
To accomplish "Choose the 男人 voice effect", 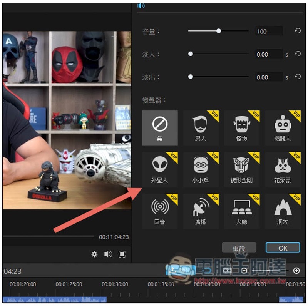I will coord(201,128).
